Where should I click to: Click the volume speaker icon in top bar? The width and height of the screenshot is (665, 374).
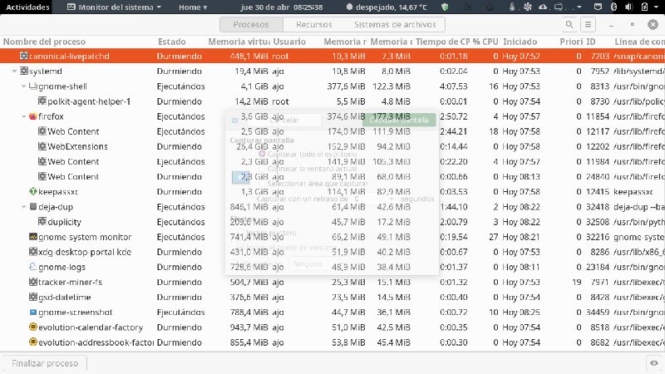pos(629,7)
